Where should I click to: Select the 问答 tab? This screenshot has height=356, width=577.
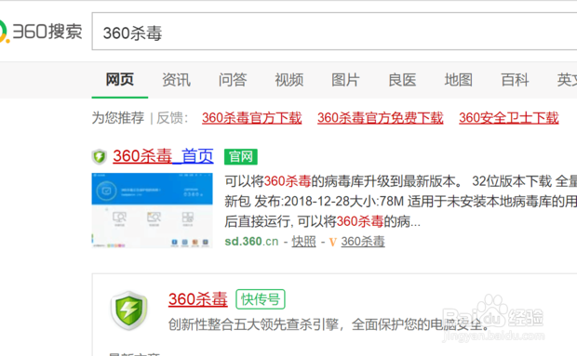(233, 80)
